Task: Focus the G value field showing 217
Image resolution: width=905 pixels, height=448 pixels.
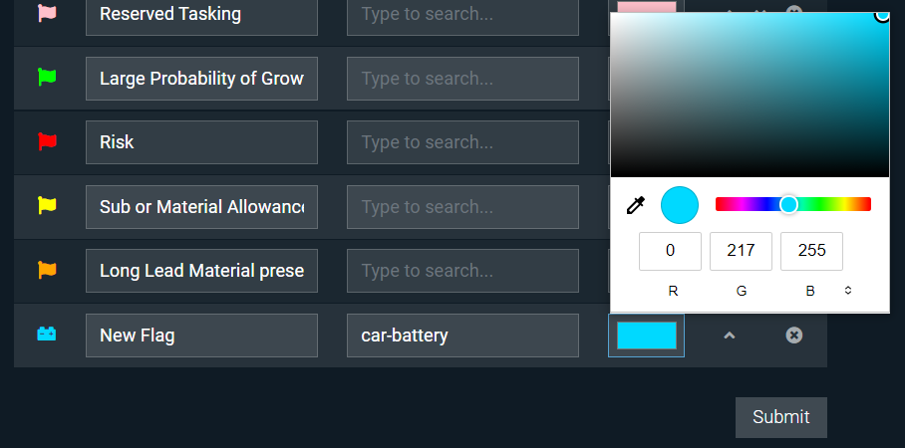Action: [742, 251]
